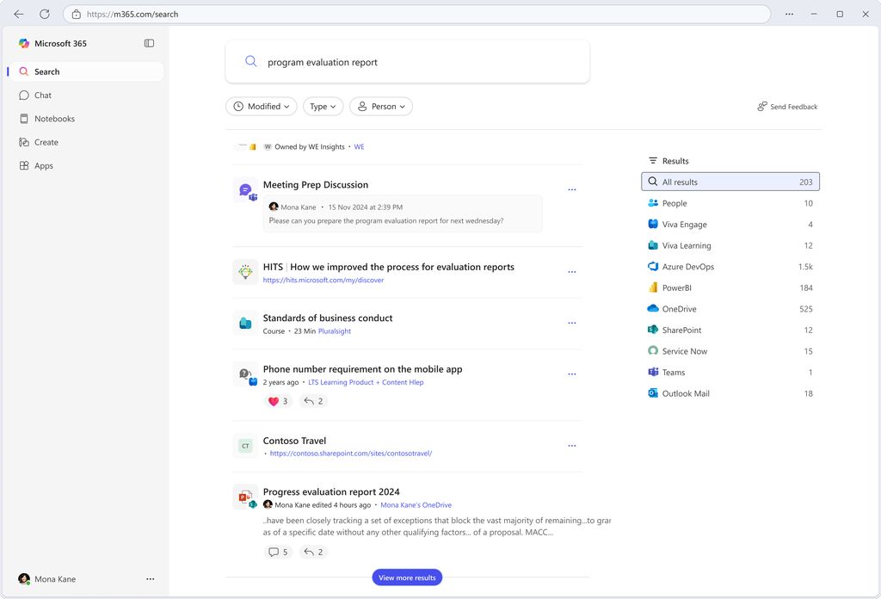Open the Person filter dropdown
This screenshot has height=599, width=881.
381,106
